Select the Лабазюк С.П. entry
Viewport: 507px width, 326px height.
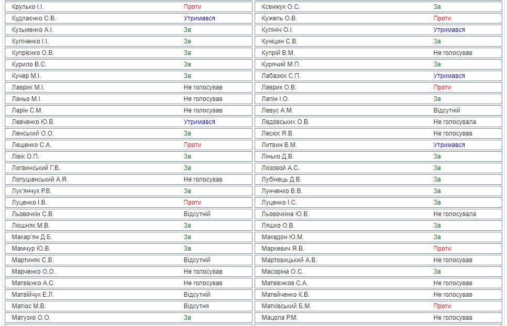click(281, 76)
